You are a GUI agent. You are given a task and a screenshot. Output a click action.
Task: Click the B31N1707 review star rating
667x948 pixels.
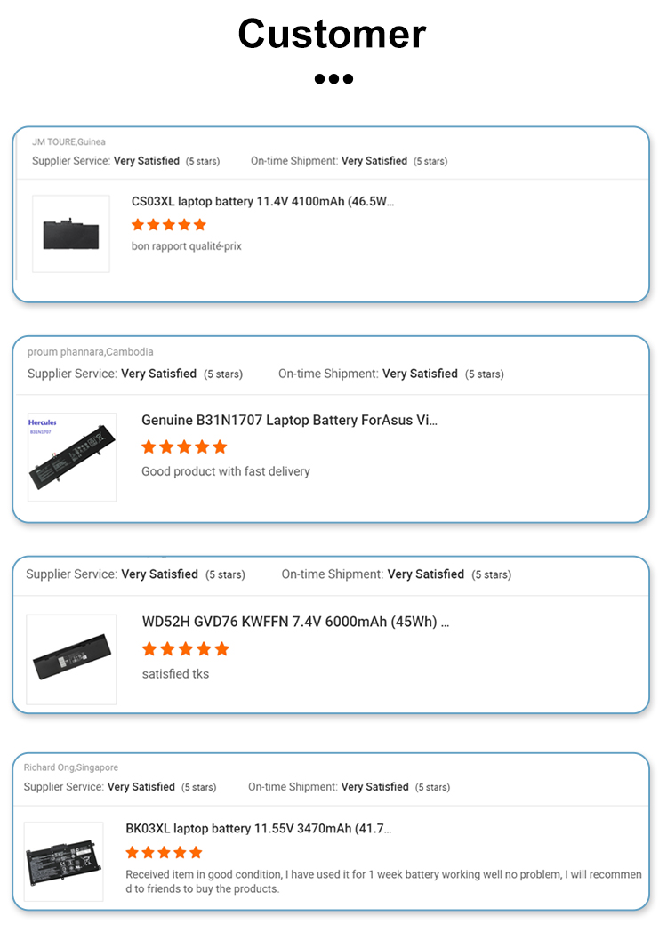tap(184, 446)
